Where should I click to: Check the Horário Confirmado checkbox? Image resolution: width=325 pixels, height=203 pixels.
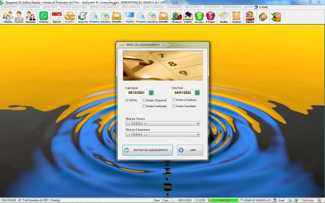coord(144,106)
